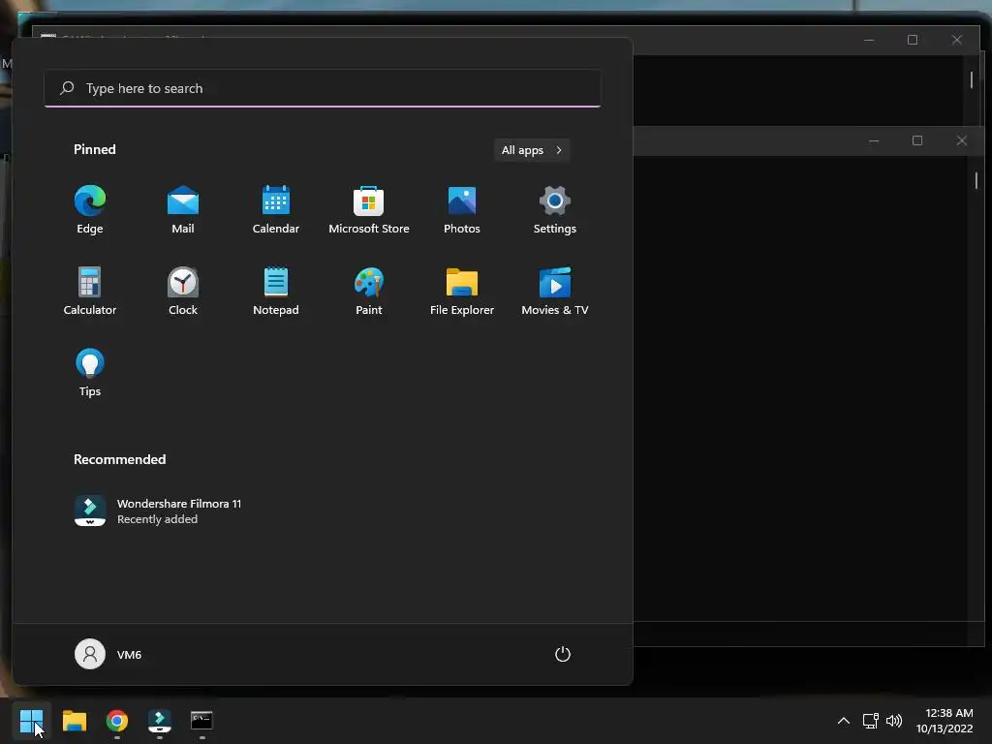
Task: Open the Tips app
Action: [x=90, y=373]
